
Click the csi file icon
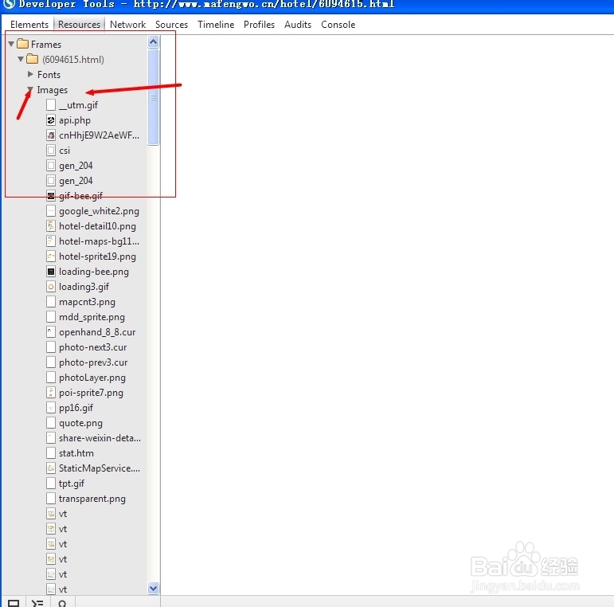click(51, 150)
